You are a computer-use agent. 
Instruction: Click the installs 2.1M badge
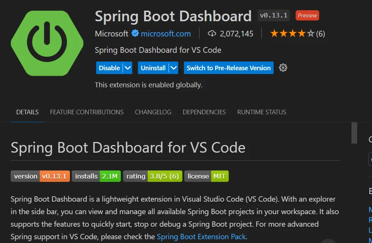coord(96,176)
